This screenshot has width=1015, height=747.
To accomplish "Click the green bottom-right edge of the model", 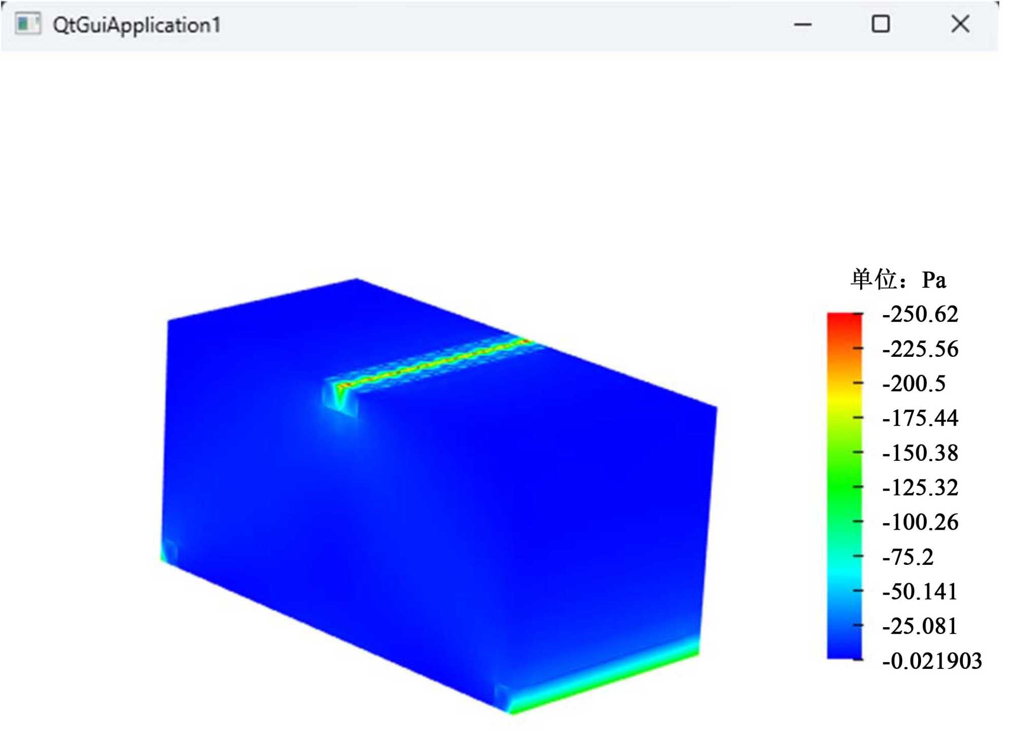I will click(x=604, y=681).
